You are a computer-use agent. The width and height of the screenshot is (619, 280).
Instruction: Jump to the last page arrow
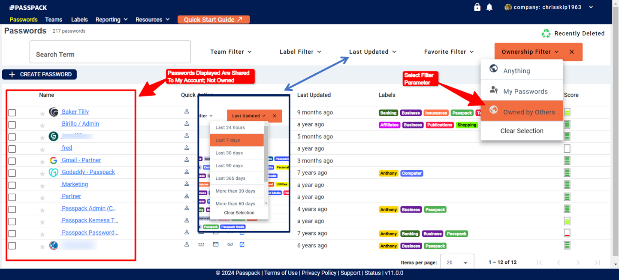click(597, 262)
